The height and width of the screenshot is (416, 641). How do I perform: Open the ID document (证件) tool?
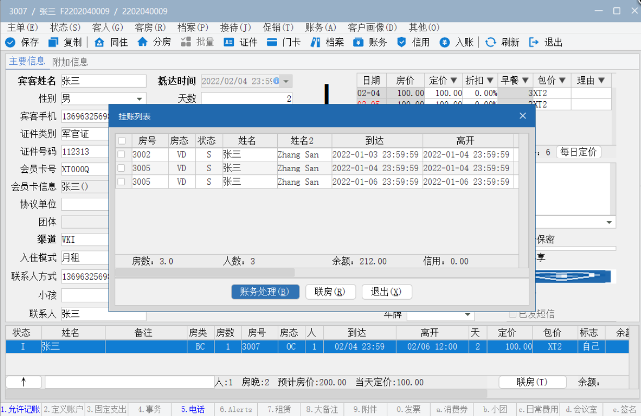(x=229, y=42)
